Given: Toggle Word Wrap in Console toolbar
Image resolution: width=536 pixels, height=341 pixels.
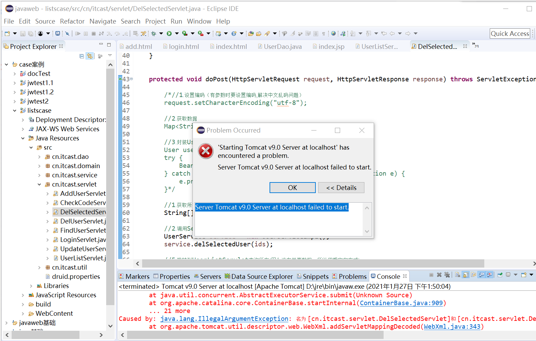Looking at the screenshot, I should click(x=474, y=275).
